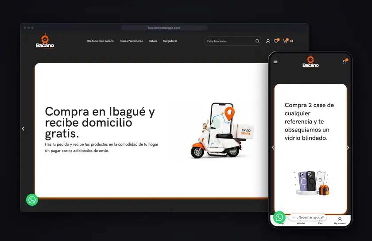
Task: Click the 'Compra en Ibagué y recibe domicilio gratis.' heading
Action: point(100,123)
